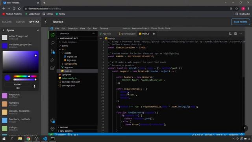The width and height of the screenshot is (252, 142).
Task: Click the JavaScript language mode in status bar
Action: pos(233,135)
